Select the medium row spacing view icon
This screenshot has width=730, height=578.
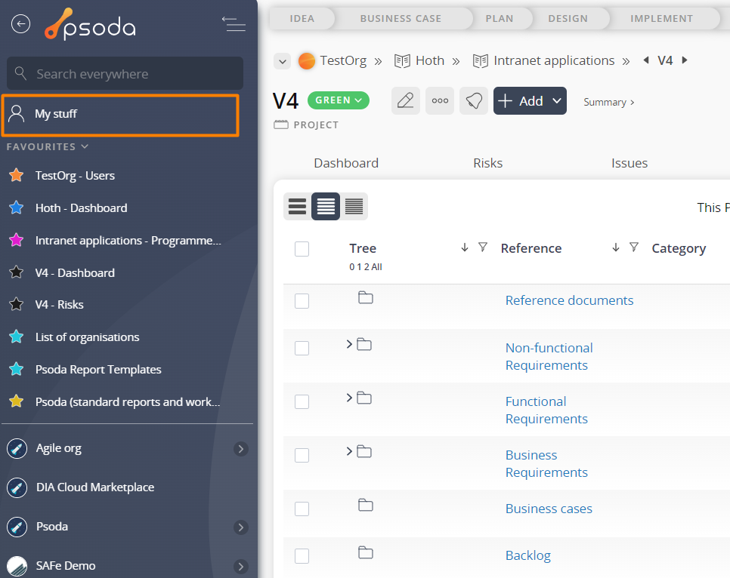[x=326, y=206]
